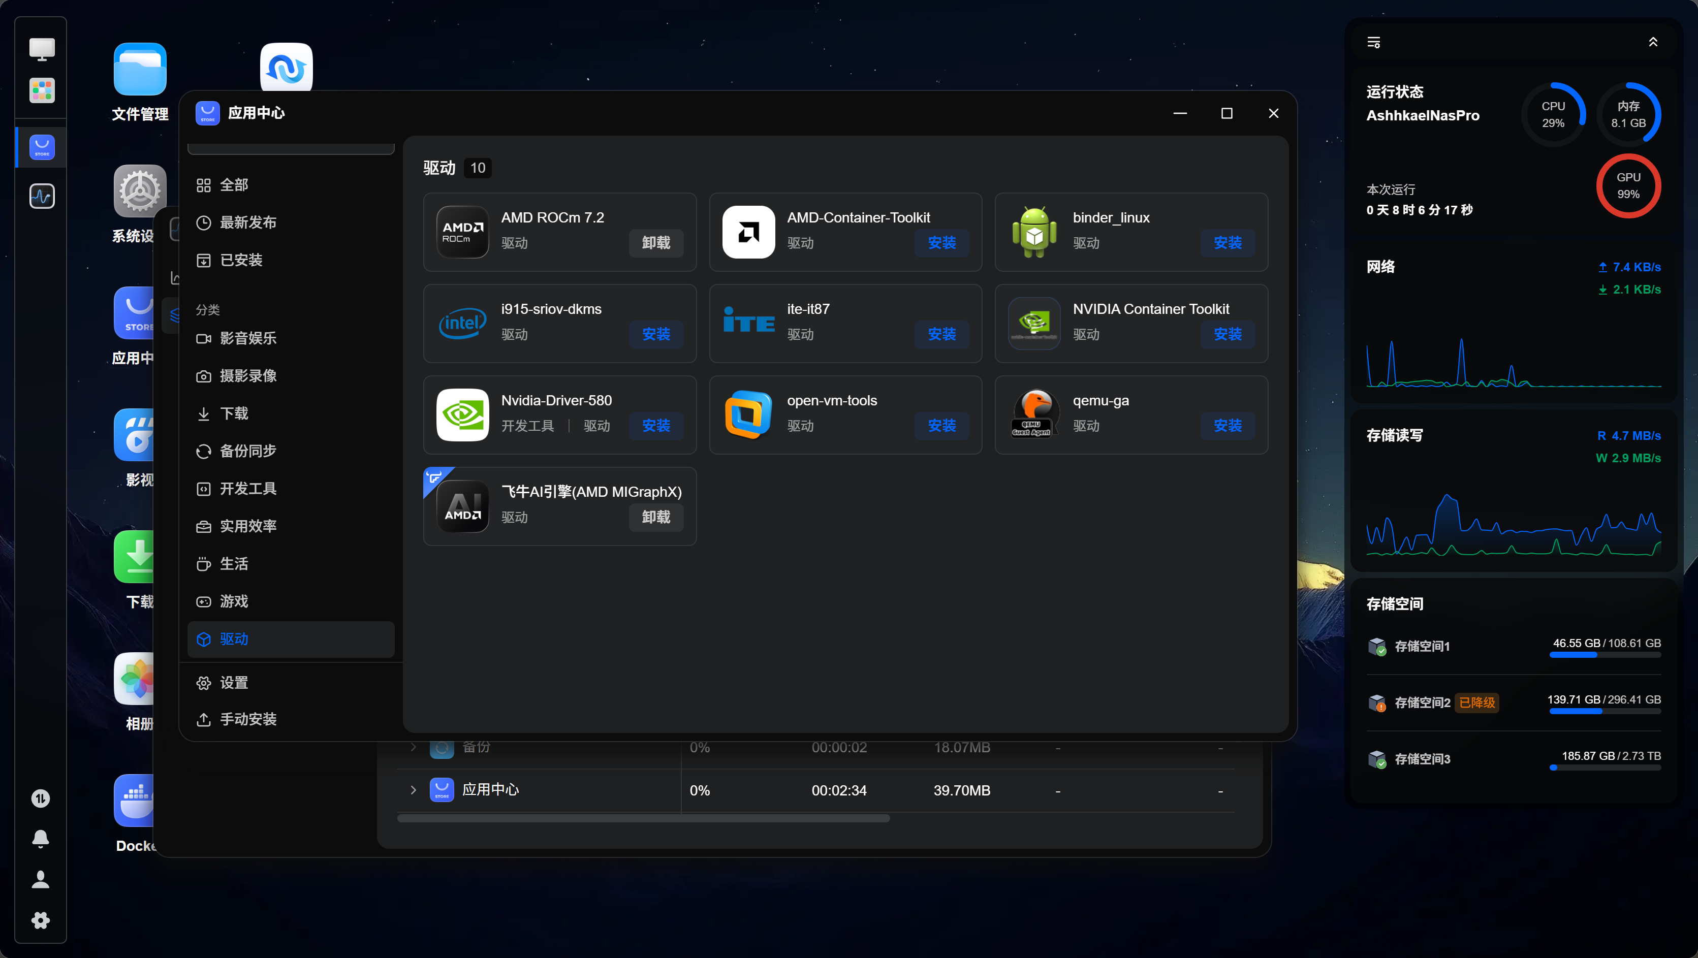Open the user account icon in dock
This screenshot has width=1698, height=958.
coord(41,880)
